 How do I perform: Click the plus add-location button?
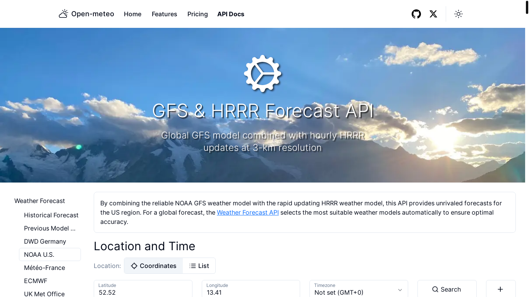click(x=501, y=289)
